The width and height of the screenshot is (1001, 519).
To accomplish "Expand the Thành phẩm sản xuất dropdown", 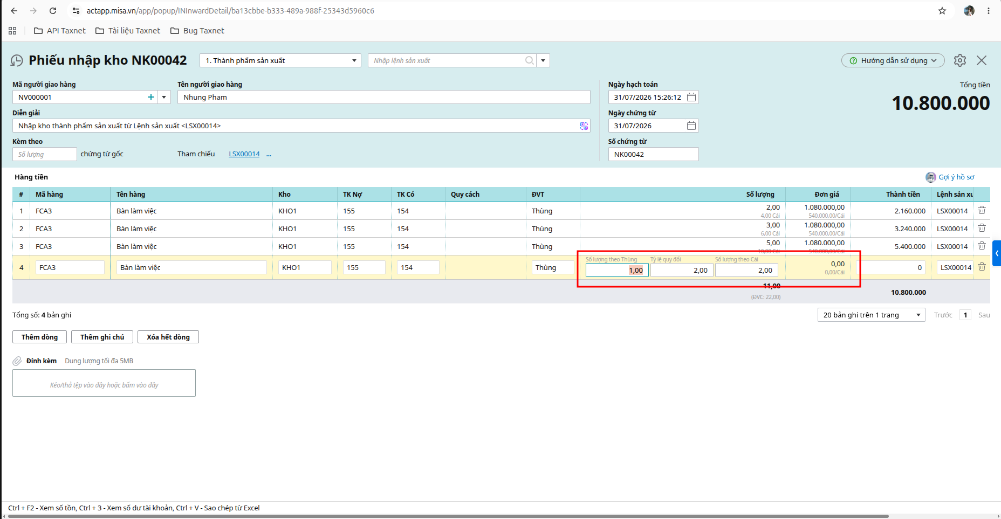I will (354, 60).
